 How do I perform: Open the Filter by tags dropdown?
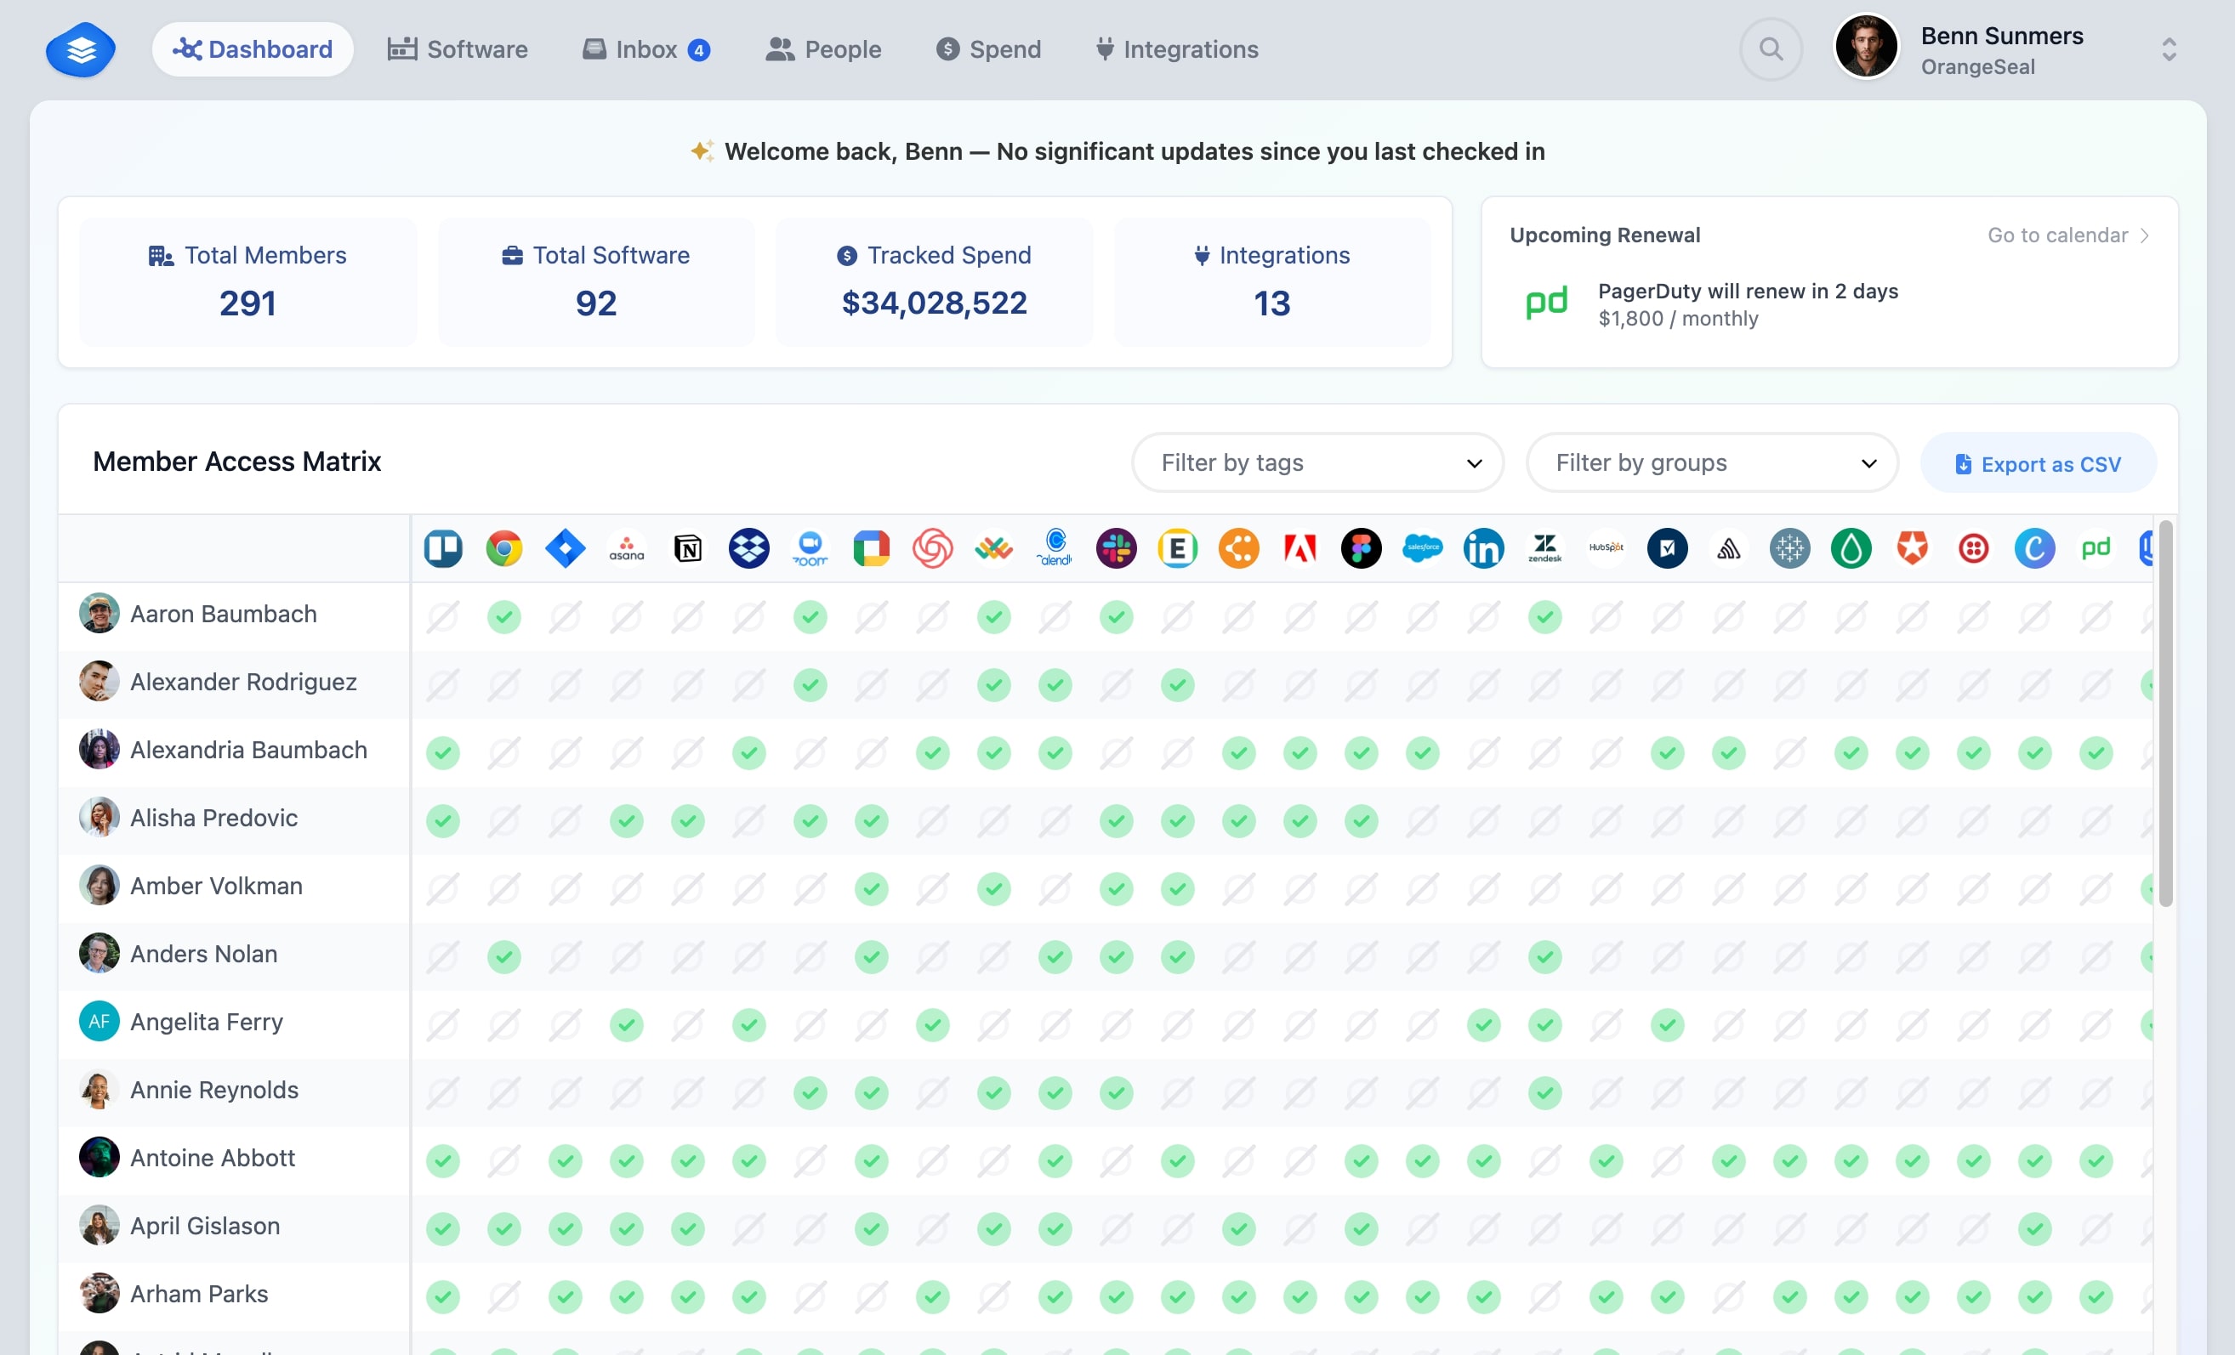[x=1317, y=462]
